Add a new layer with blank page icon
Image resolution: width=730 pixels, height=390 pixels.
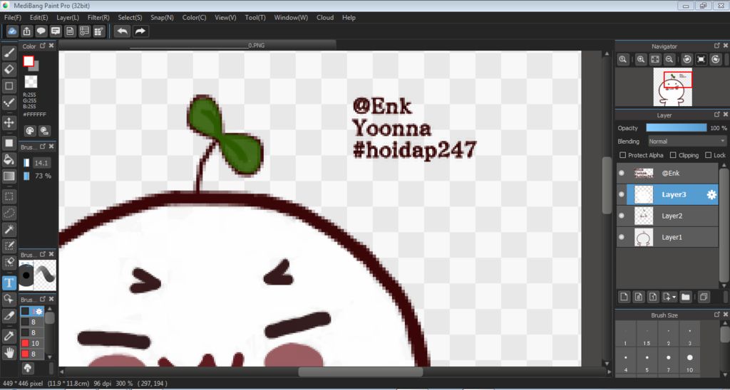coord(624,297)
